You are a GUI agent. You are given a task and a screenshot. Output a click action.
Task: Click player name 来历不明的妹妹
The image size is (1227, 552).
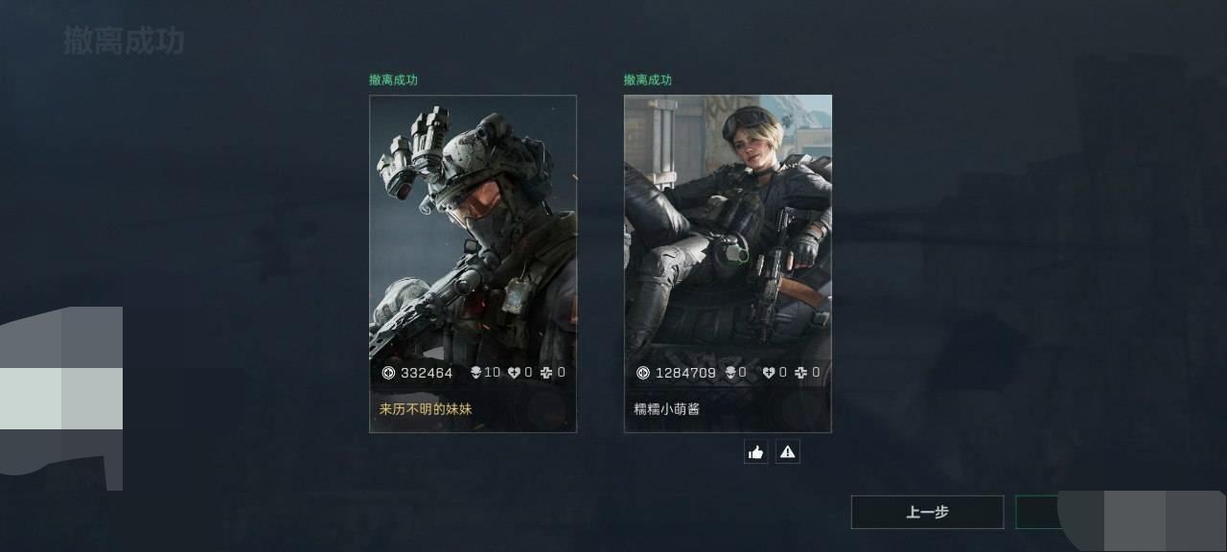(426, 409)
